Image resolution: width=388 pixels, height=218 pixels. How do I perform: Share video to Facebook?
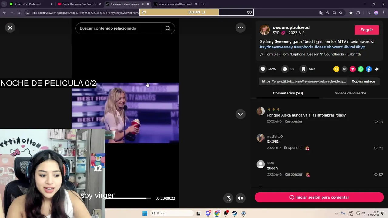(369, 69)
